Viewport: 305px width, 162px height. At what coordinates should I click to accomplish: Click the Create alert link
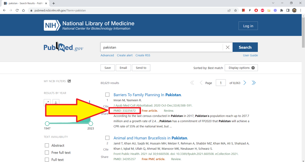125,55
